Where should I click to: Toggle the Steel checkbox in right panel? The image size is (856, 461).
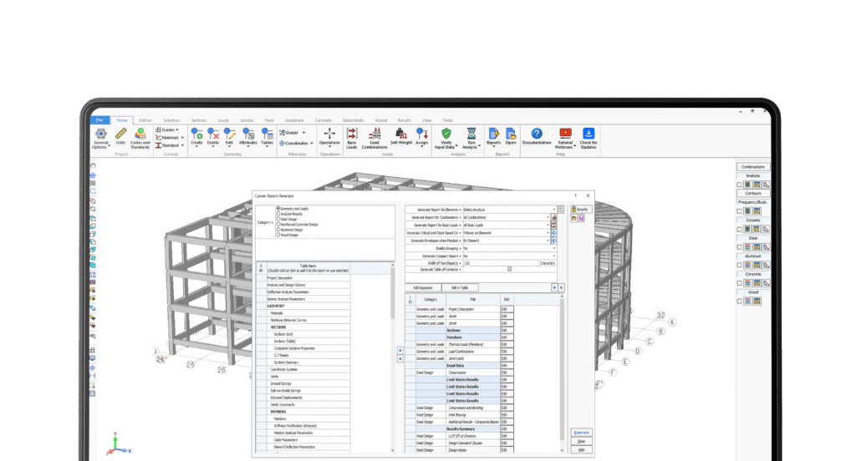(740, 247)
